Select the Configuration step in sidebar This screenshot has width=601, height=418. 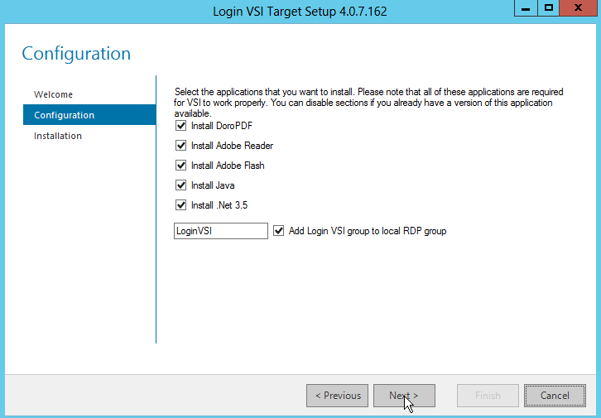point(89,114)
